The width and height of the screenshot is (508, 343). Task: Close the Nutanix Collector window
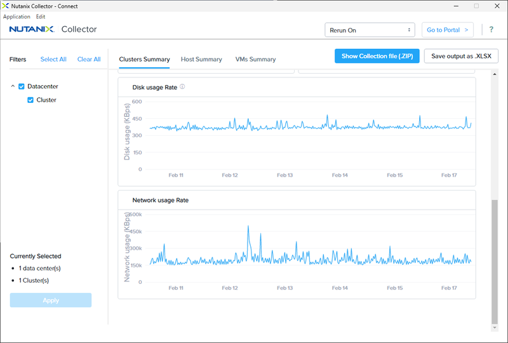click(x=497, y=6)
